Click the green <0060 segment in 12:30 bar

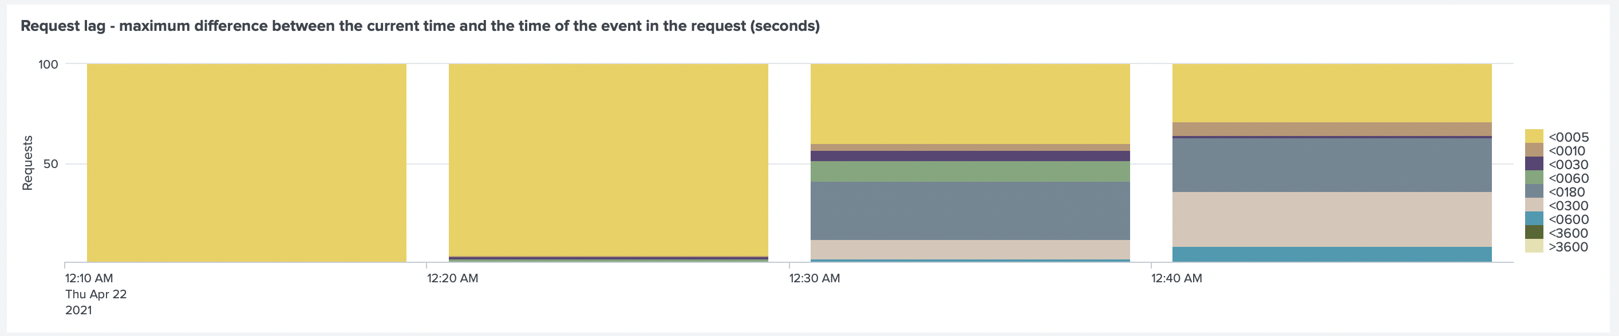970,172
